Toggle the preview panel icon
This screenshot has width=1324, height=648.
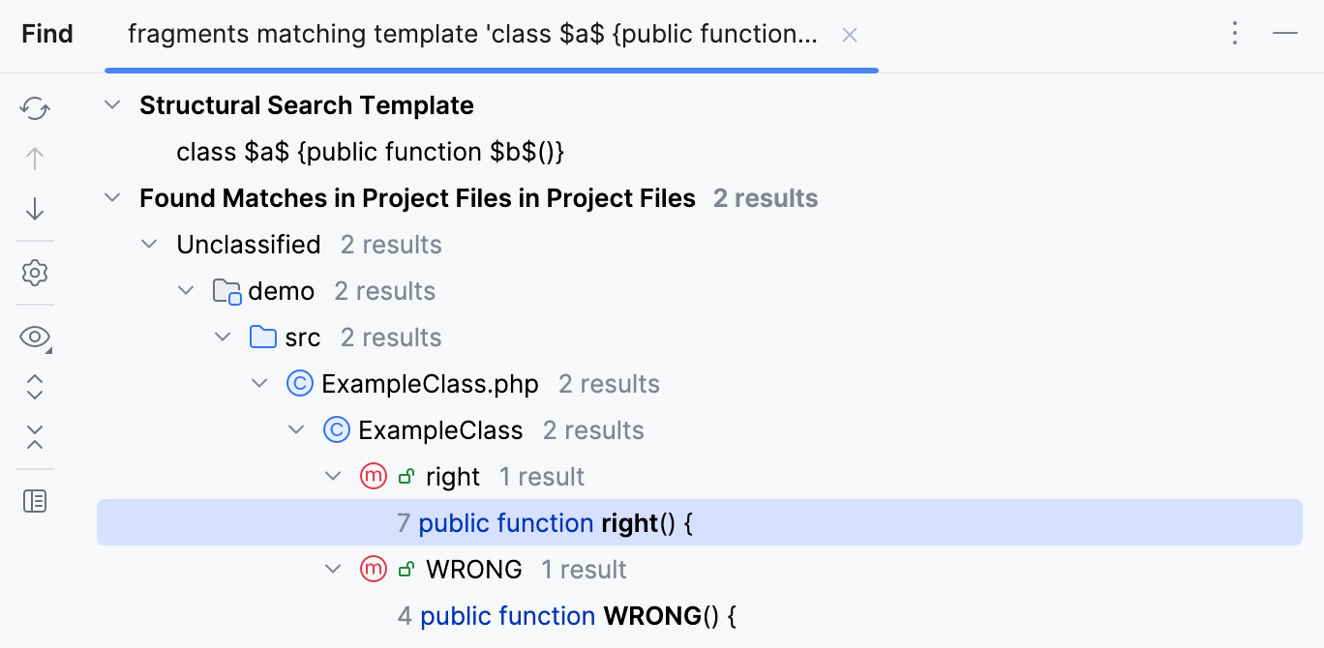(x=35, y=501)
